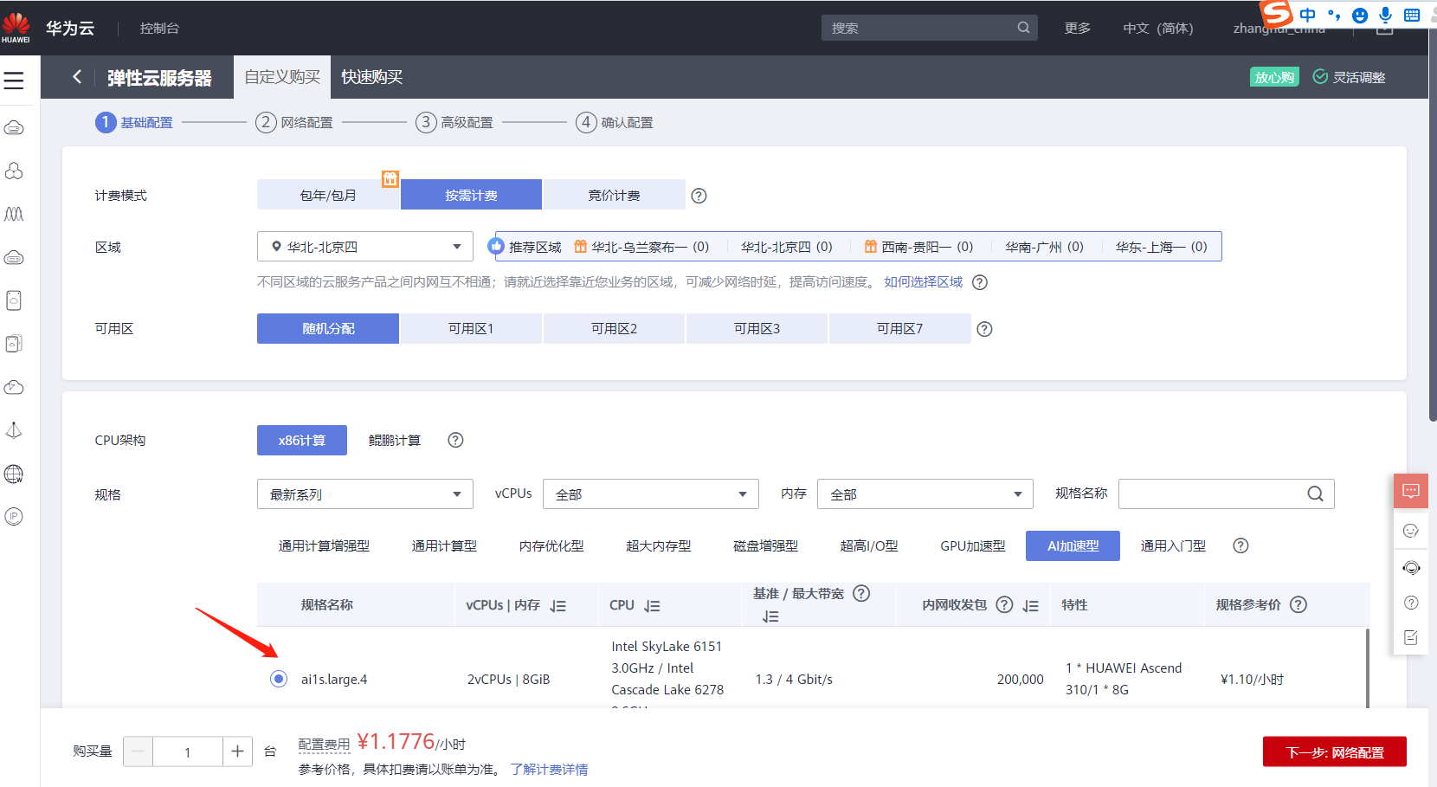The width and height of the screenshot is (1437, 787).
Task: Choose 竞价计费 billing mode
Action: click(x=614, y=195)
